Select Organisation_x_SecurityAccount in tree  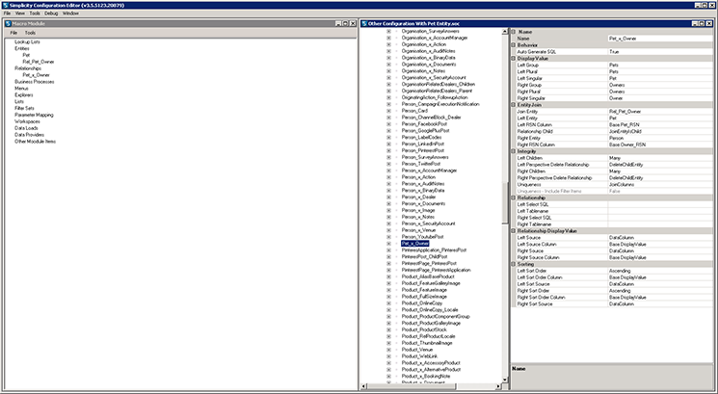tap(434, 78)
